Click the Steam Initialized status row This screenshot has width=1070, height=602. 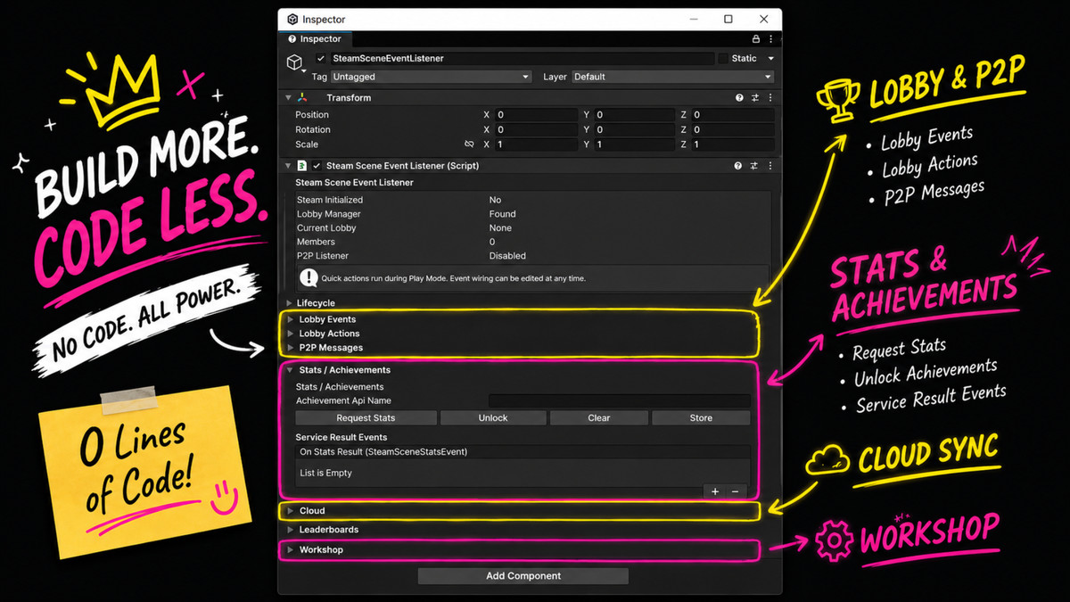click(x=532, y=200)
